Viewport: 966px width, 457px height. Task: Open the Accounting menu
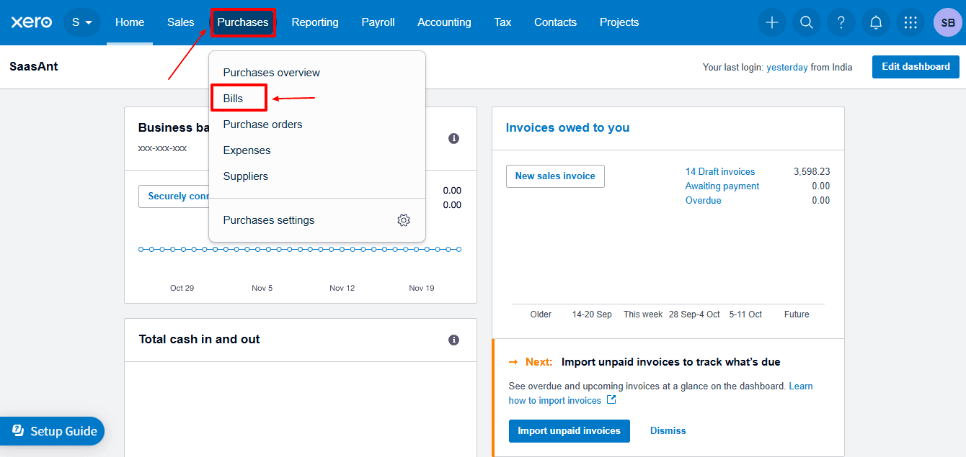[444, 22]
